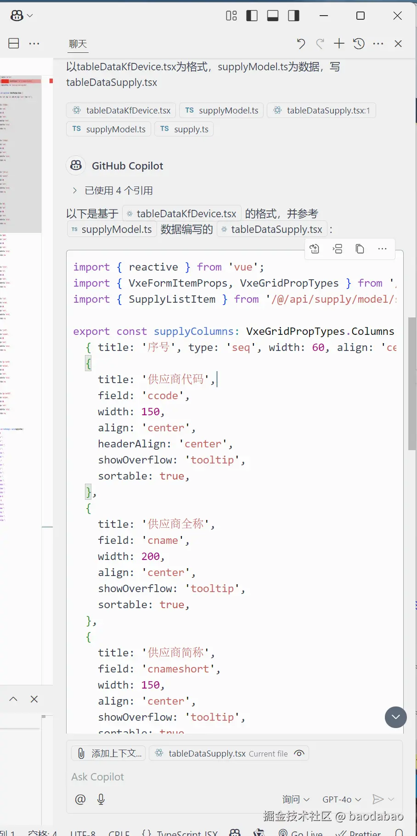
Task: Undo last chat request
Action: click(x=301, y=44)
